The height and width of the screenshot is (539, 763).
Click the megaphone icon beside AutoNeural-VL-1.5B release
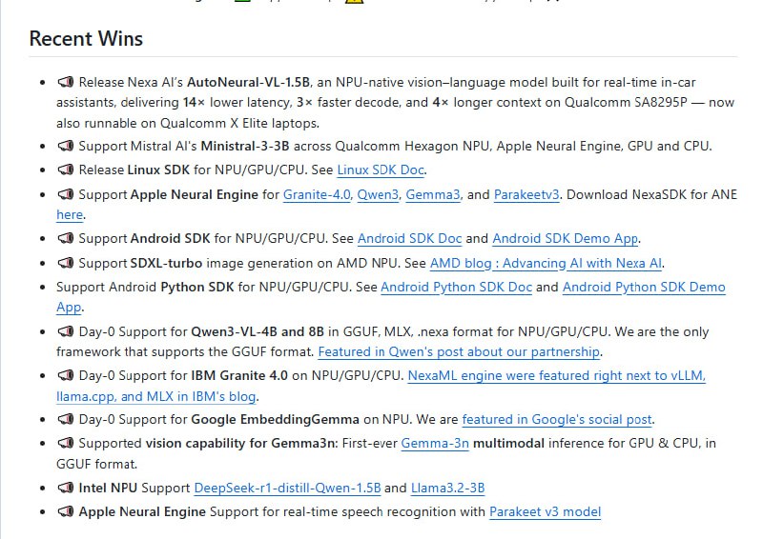[66, 82]
